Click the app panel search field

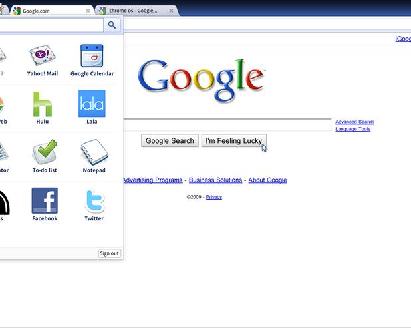(51, 25)
